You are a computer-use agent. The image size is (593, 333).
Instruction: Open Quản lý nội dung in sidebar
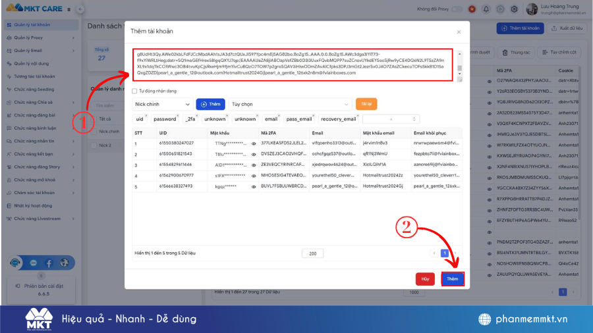(x=42, y=63)
